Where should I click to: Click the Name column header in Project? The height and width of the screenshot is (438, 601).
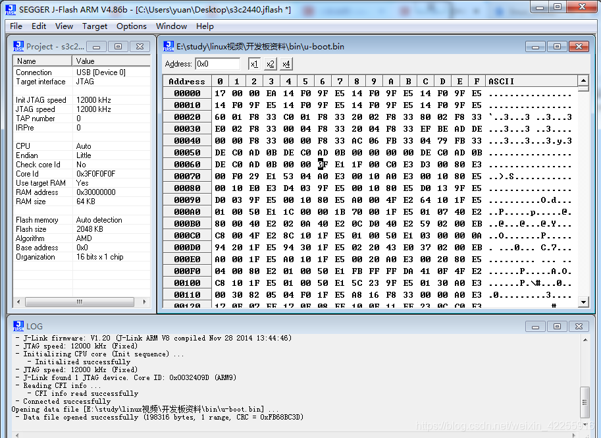point(43,61)
